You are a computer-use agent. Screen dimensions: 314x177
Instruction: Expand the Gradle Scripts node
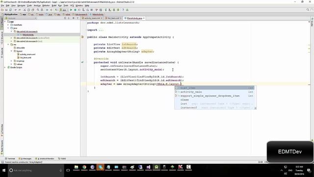[5, 67]
